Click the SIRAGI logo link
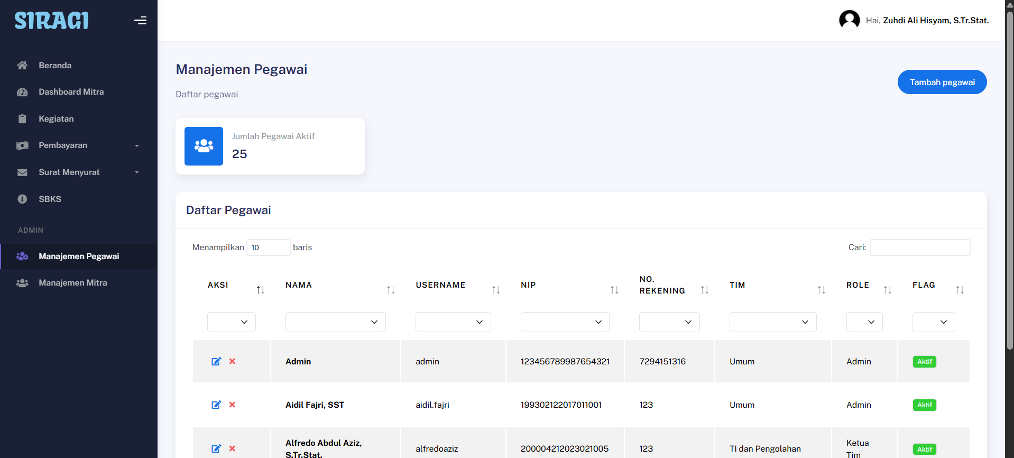The width and height of the screenshot is (1014, 458). tap(51, 21)
